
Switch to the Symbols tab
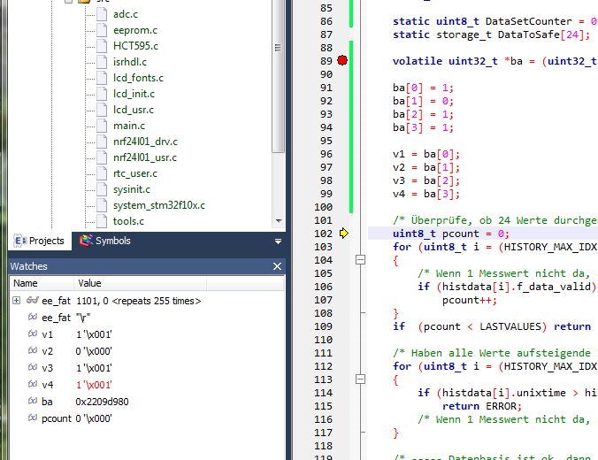pyautogui.click(x=105, y=241)
